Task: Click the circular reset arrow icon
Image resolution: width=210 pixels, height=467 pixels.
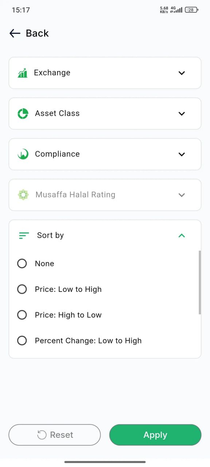Action: point(42,435)
